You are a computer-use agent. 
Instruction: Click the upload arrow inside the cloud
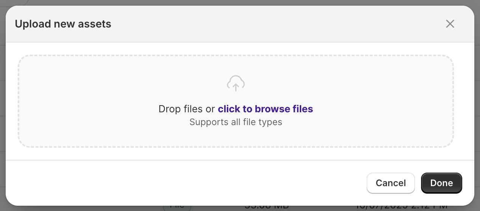coord(235,87)
